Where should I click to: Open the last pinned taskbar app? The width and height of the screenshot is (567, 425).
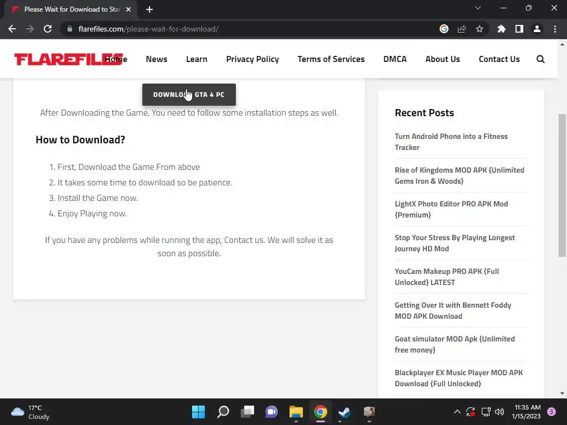coord(369,412)
